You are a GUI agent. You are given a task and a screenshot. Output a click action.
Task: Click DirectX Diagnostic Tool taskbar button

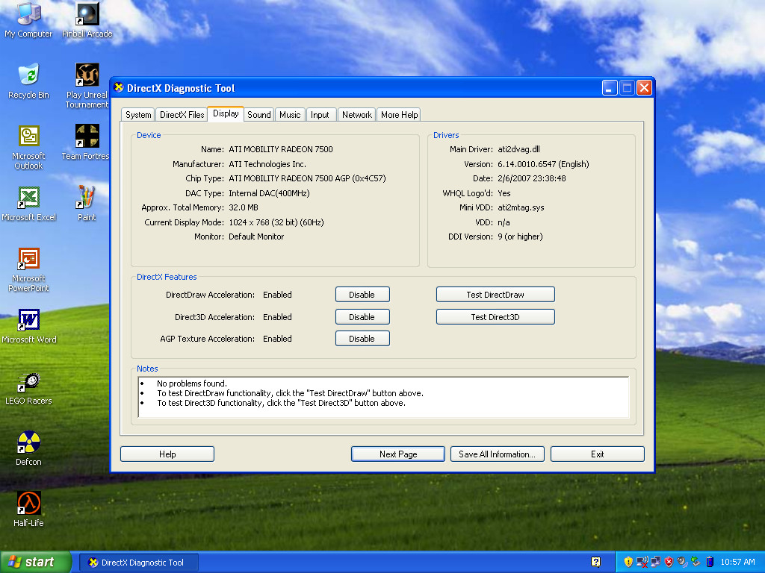click(x=138, y=563)
